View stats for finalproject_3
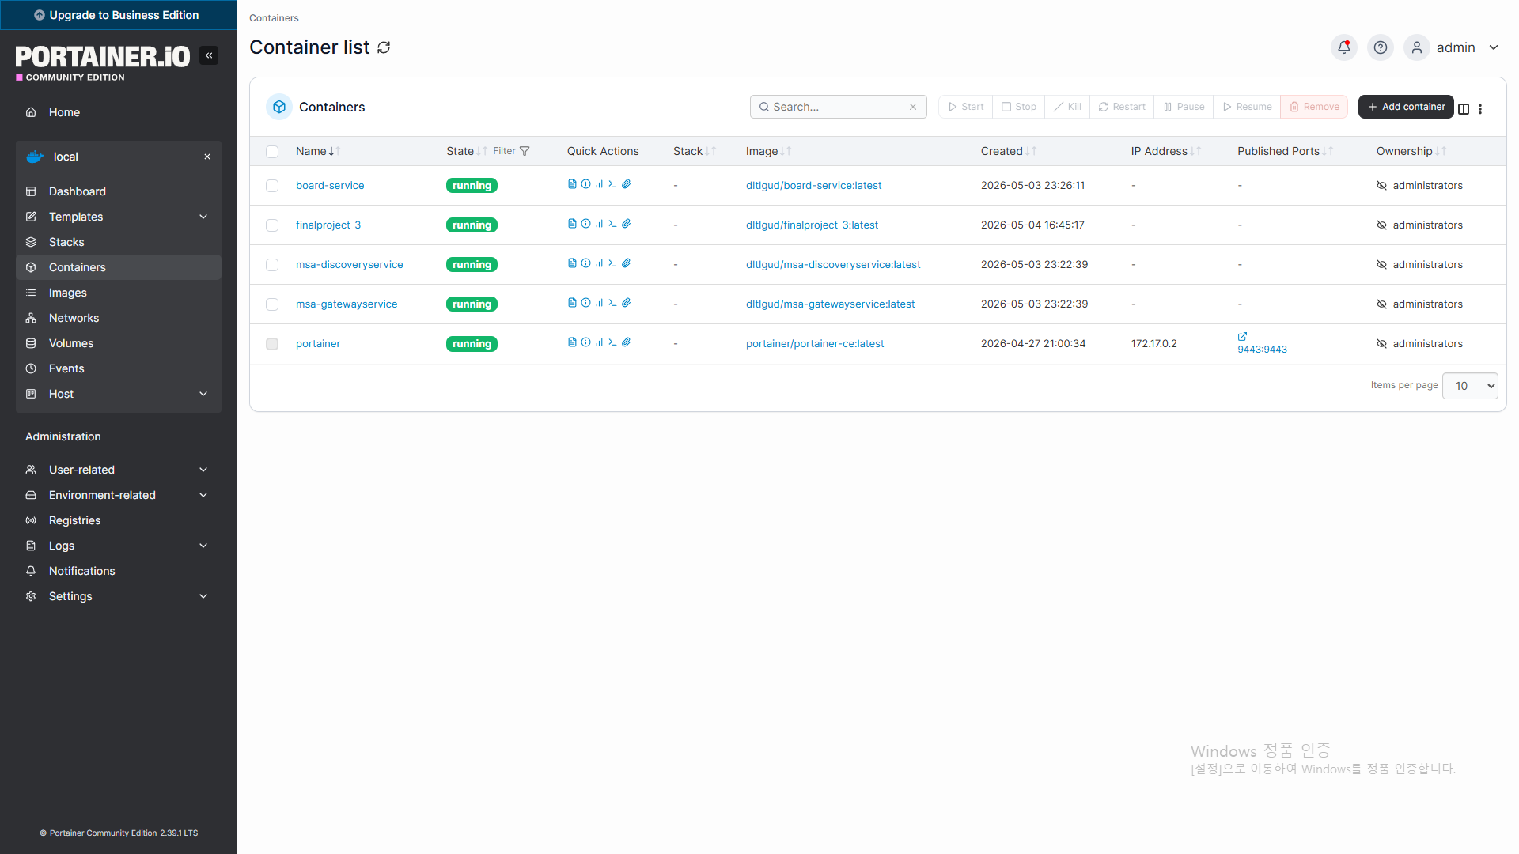 [x=599, y=224]
